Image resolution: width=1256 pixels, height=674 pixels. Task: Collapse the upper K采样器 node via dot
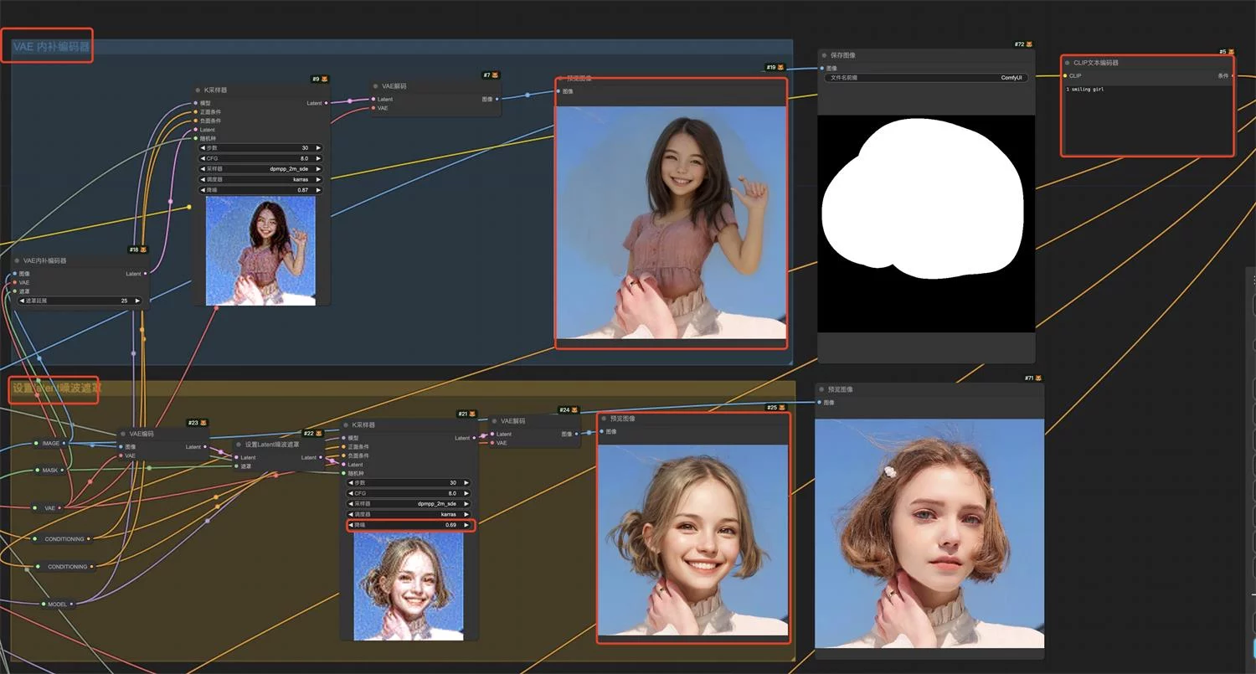(198, 90)
